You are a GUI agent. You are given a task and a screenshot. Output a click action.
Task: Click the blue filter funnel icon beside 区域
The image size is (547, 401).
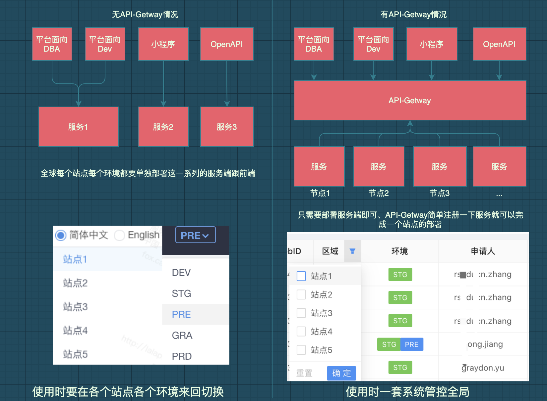pyautogui.click(x=352, y=251)
